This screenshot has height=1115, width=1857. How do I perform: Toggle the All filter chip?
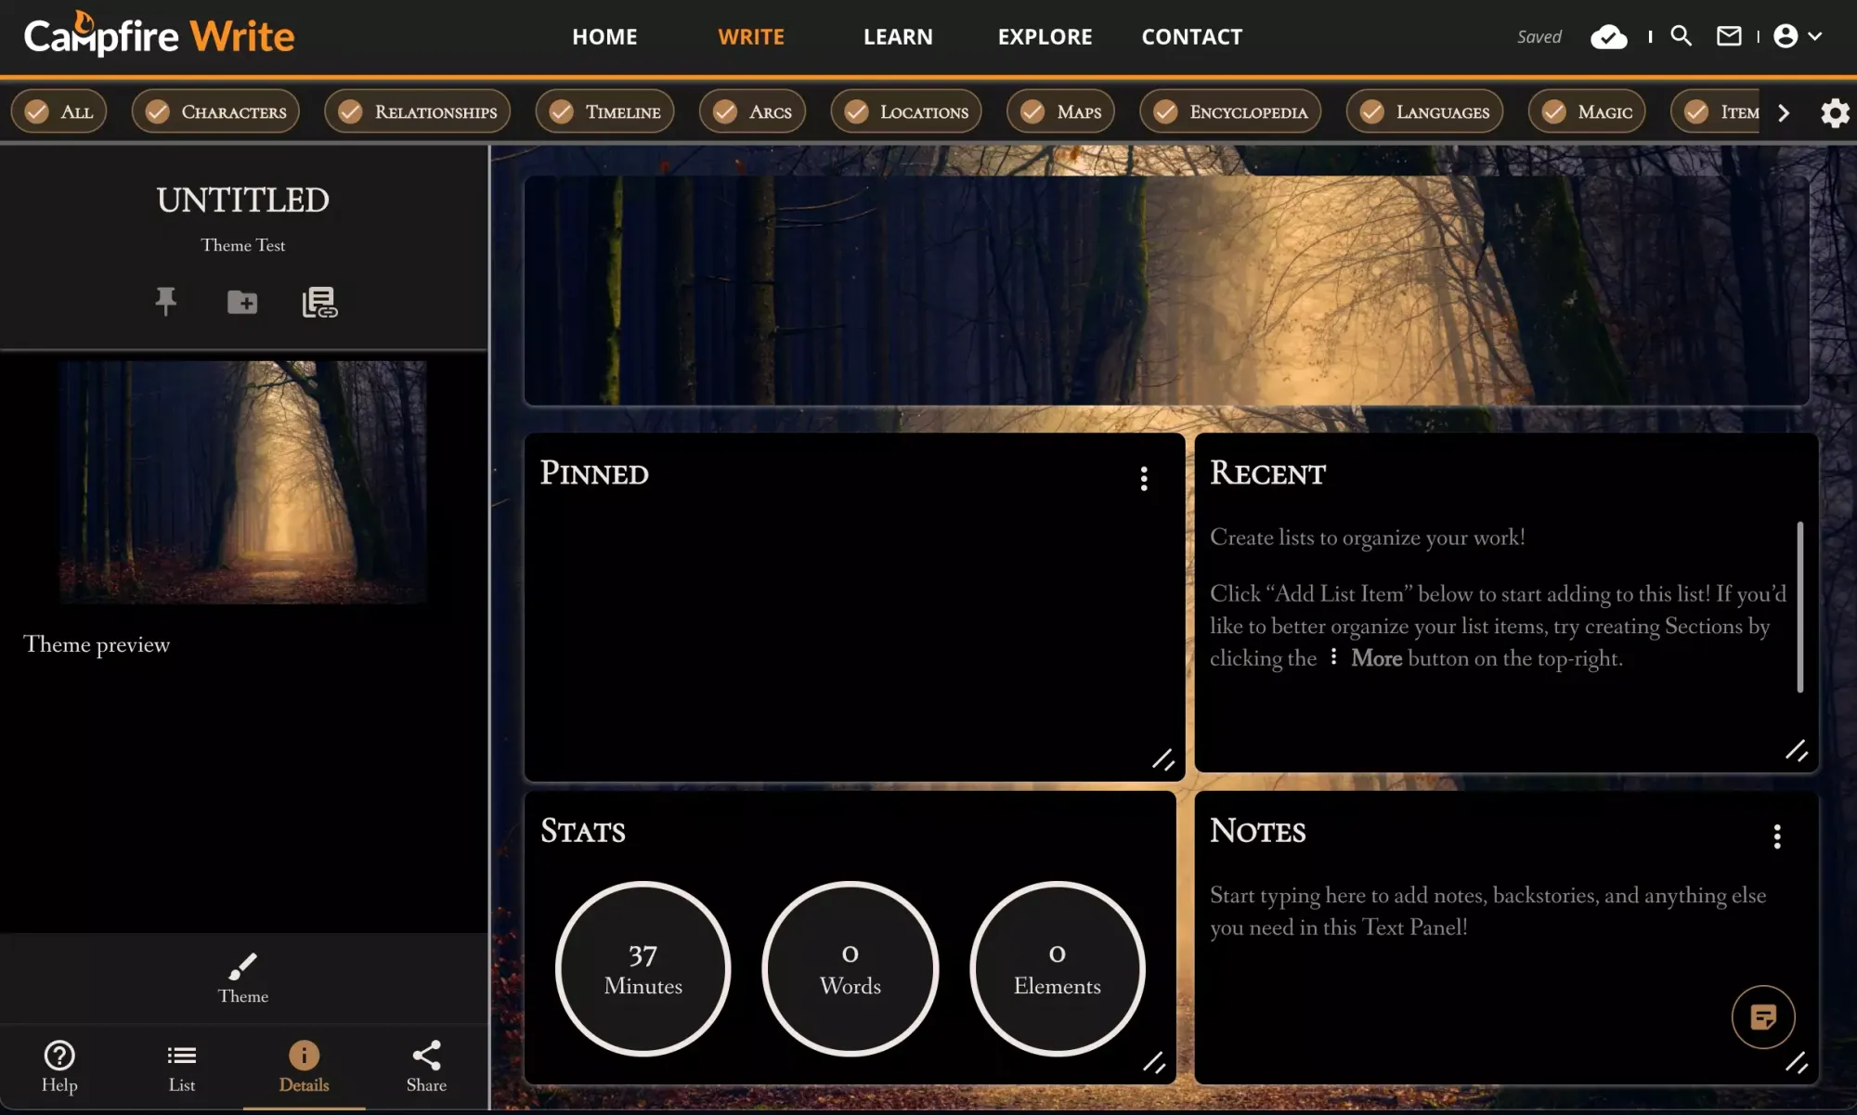[58, 110]
